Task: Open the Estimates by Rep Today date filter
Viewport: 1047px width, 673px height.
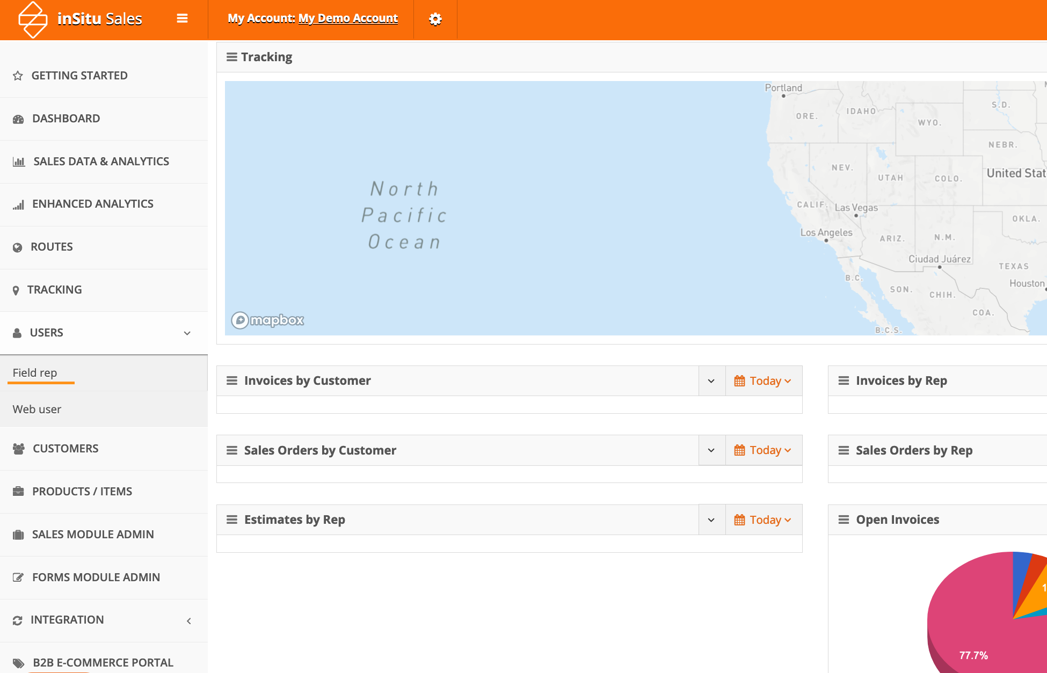Action: (763, 520)
